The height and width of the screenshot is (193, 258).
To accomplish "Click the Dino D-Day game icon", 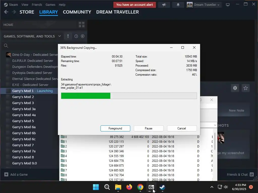I will pos(8,55).
